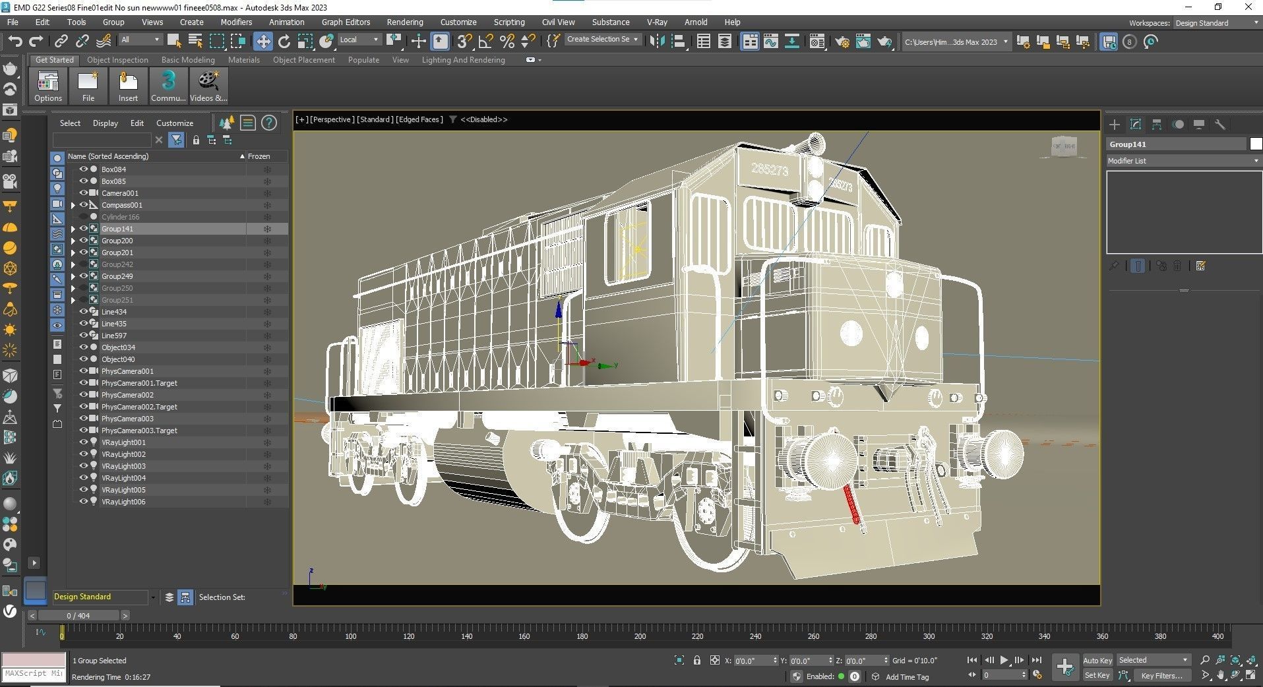The width and height of the screenshot is (1263, 687).
Task: Toggle the Percent Snap icon
Action: click(x=507, y=42)
